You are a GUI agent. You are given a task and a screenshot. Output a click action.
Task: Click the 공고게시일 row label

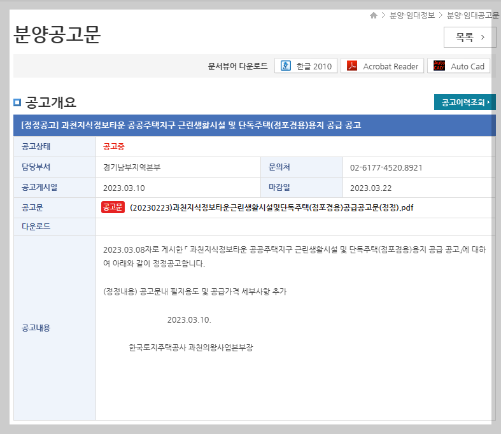(x=39, y=188)
